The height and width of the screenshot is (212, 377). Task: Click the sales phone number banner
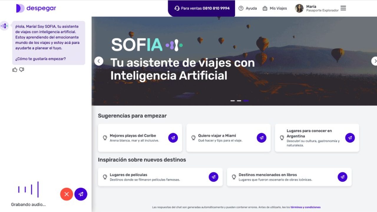[202, 8]
